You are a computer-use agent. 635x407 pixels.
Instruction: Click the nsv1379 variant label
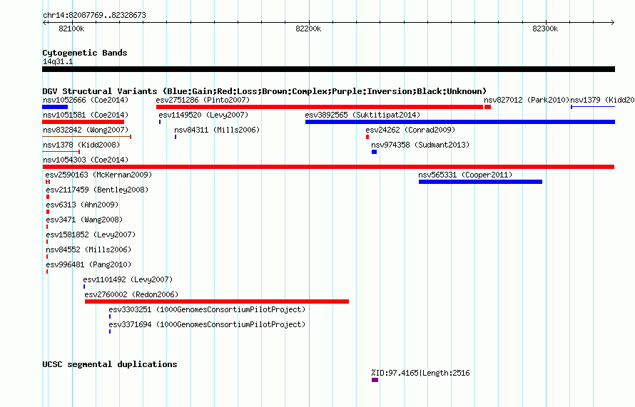point(602,100)
